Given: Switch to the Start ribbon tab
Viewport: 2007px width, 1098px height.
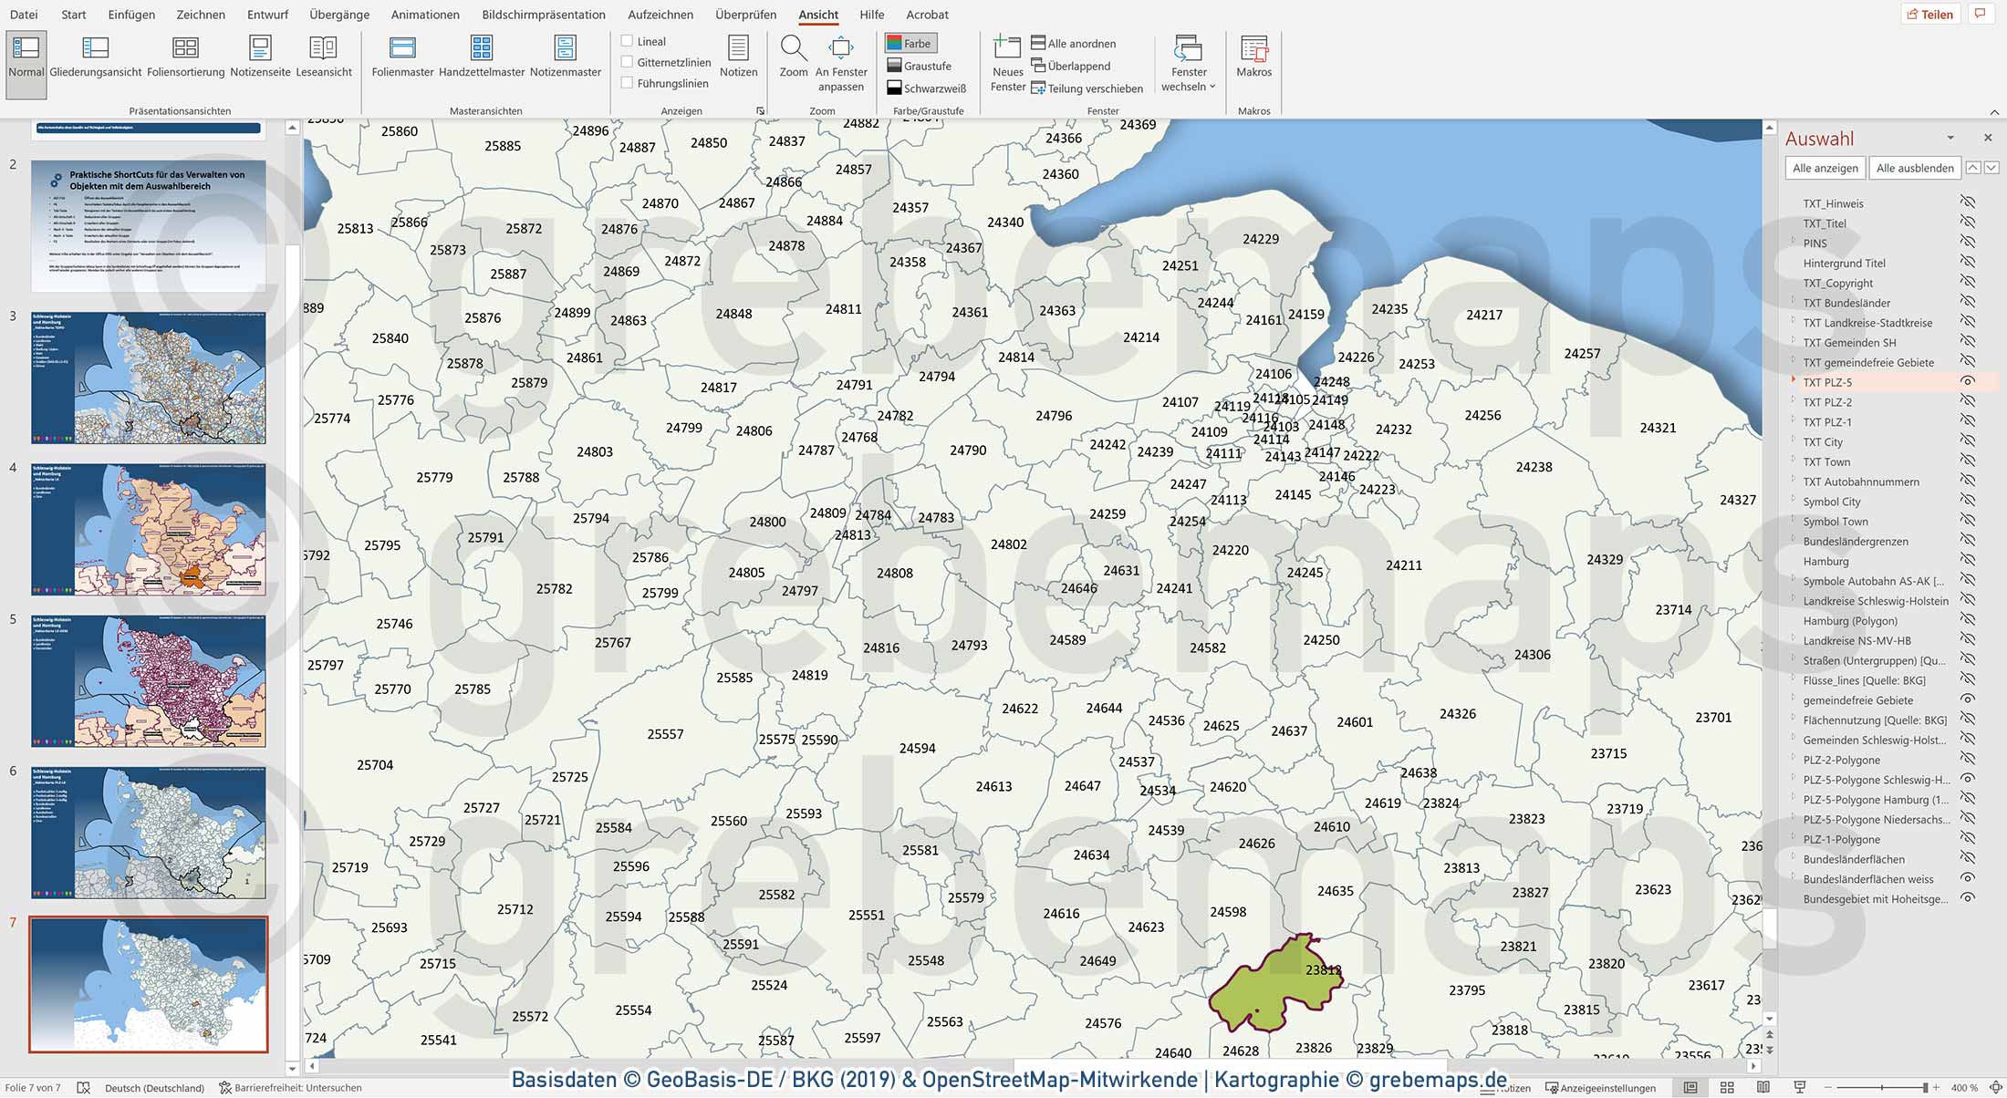Looking at the screenshot, I should pyautogui.click(x=73, y=15).
